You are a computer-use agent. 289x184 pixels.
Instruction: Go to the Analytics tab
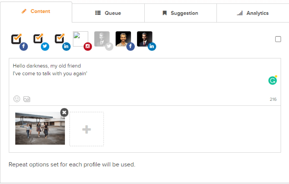(x=253, y=13)
